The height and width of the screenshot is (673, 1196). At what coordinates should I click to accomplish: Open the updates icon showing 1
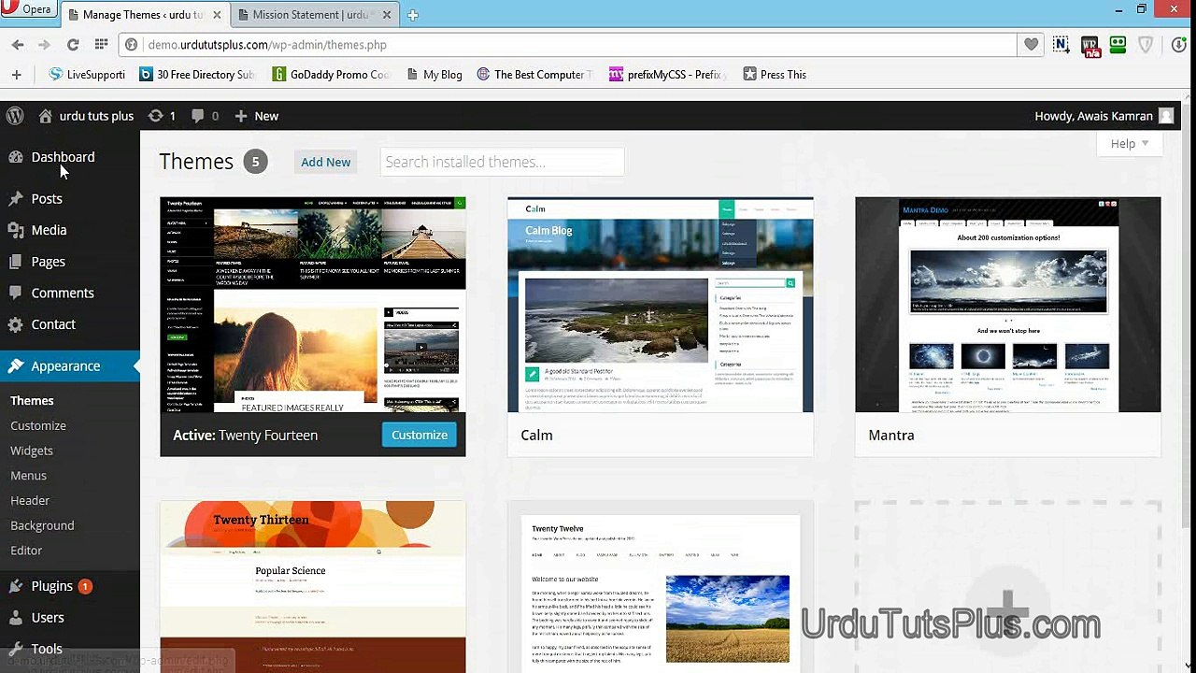[x=156, y=116]
